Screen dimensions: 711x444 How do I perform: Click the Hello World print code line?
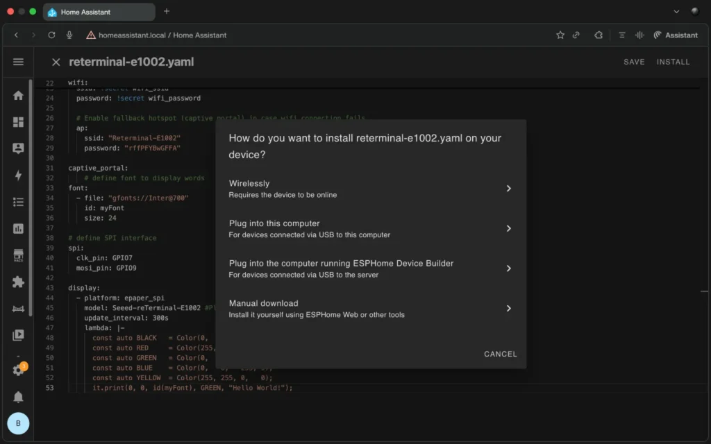point(193,388)
